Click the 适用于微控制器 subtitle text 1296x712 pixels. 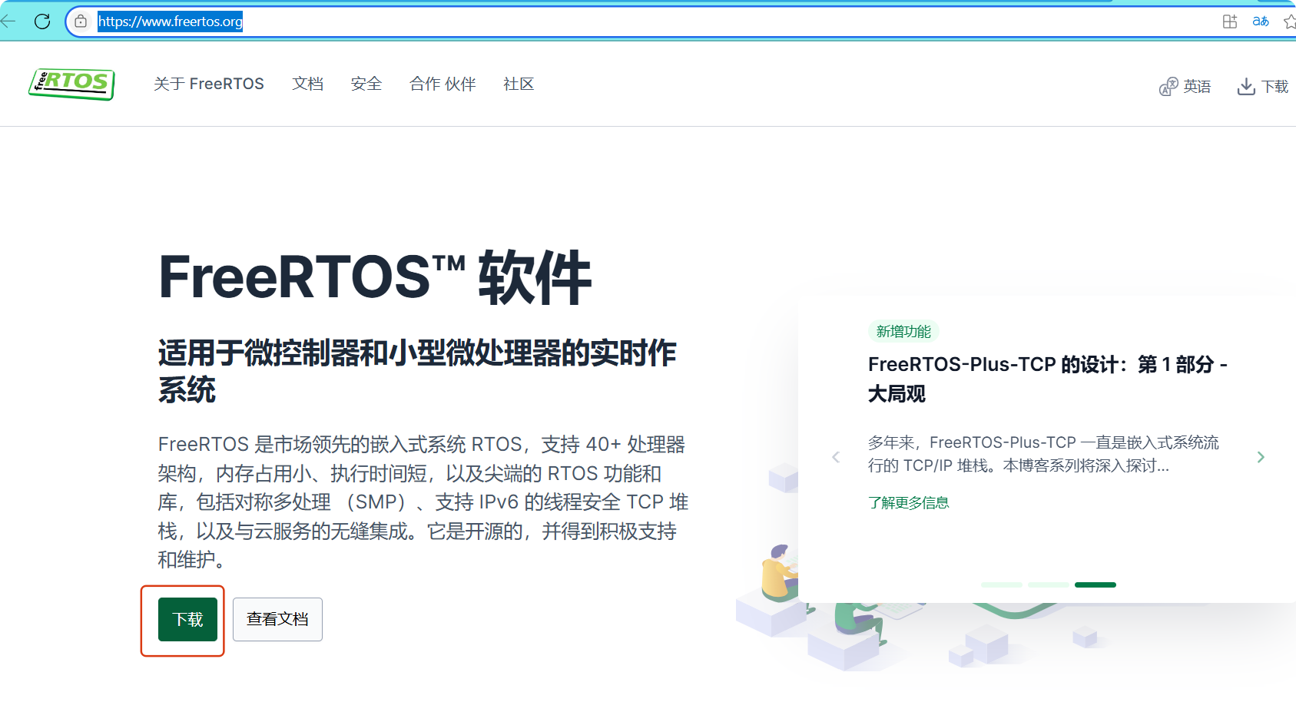(417, 371)
